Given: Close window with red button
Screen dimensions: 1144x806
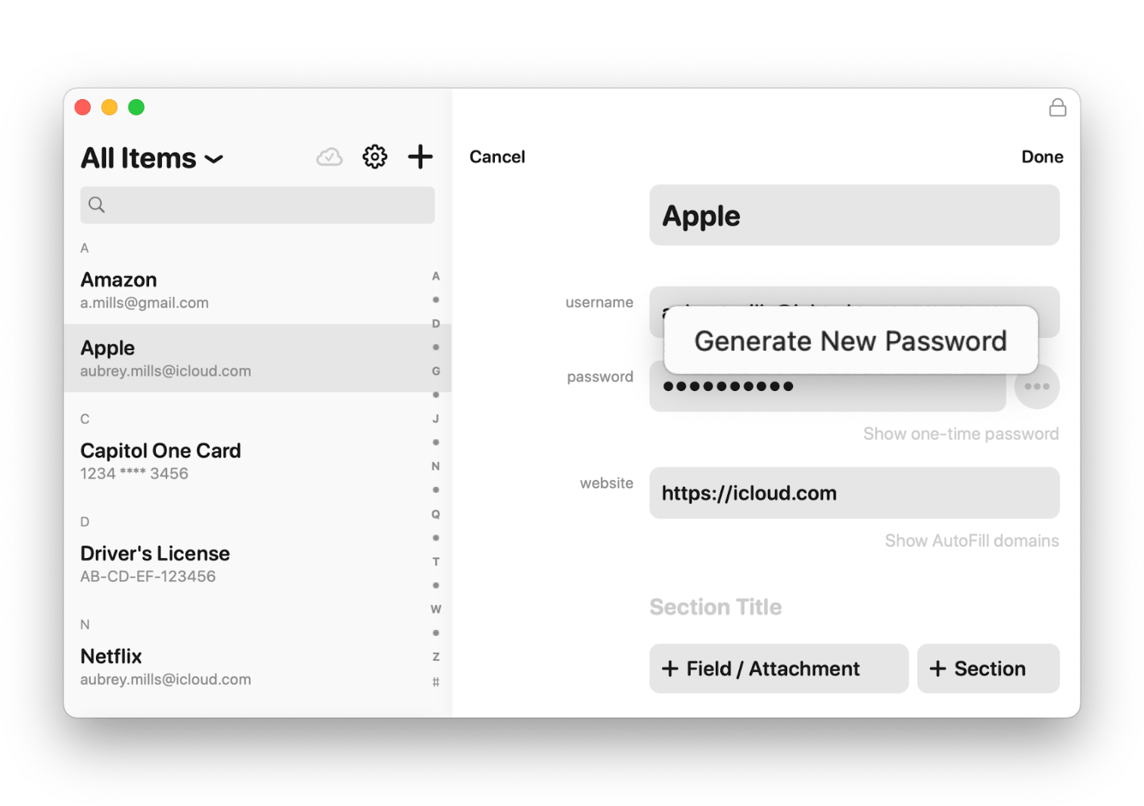Looking at the screenshot, I should (83, 107).
